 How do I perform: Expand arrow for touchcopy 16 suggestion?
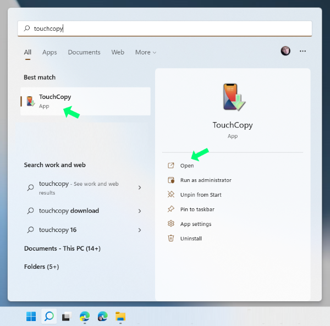140,230
